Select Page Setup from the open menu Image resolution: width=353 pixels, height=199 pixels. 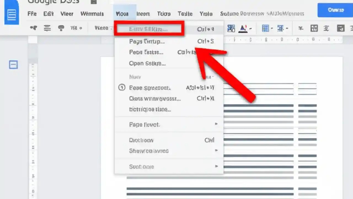(146, 41)
